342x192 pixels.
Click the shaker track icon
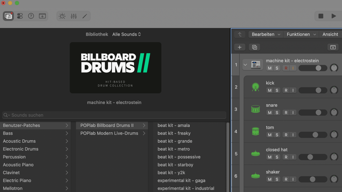(x=256, y=176)
